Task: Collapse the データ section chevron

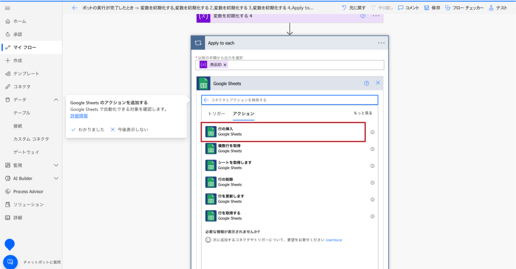Action: pos(56,100)
